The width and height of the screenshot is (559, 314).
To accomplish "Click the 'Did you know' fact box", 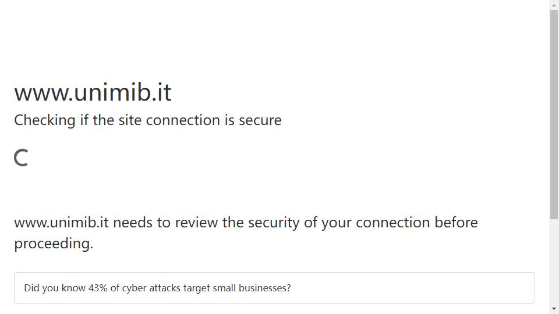I will click(274, 288).
